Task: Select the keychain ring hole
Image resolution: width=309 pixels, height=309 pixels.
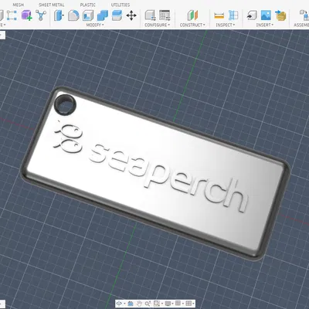Action: coord(65,104)
